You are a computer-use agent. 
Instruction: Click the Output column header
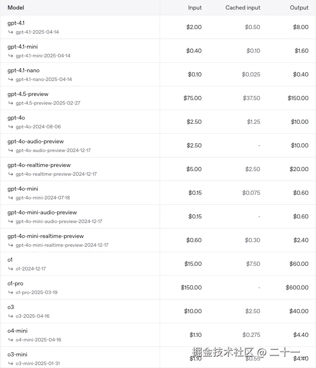tap(299, 7)
